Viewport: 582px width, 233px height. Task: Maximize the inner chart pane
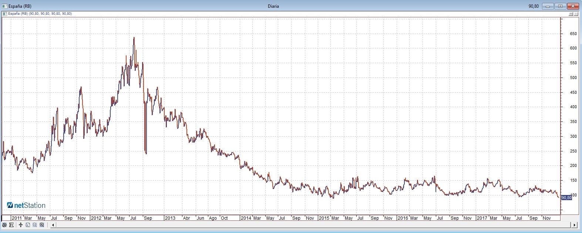click(571, 14)
